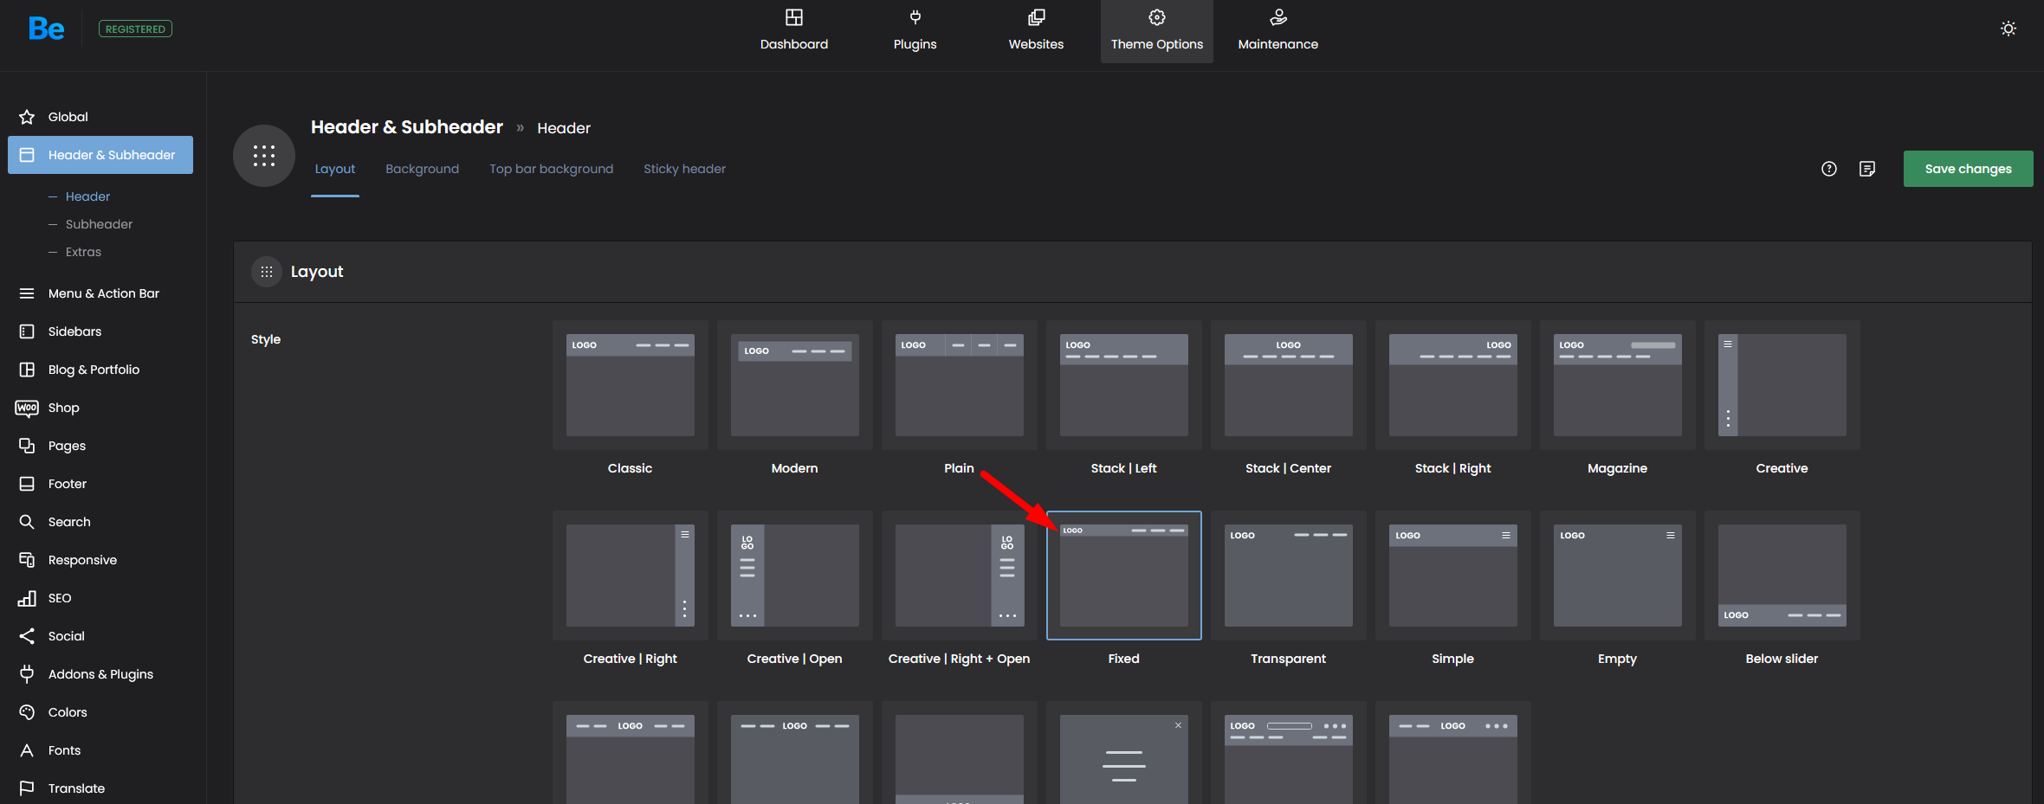Open Sidebars settings
The width and height of the screenshot is (2044, 804).
point(100,331)
